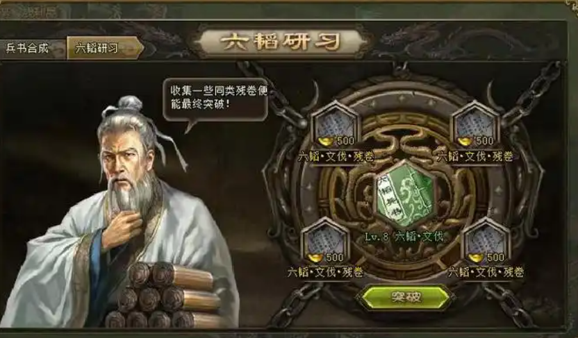Click the top-left 残卷 fragment slot icon
578x338 pixels.
(335, 124)
